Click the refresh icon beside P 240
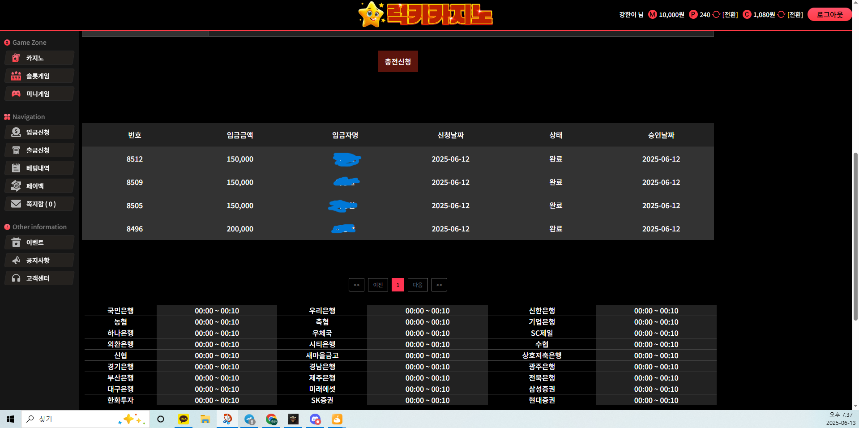The width and height of the screenshot is (859, 428). pyautogui.click(x=716, y=14)
